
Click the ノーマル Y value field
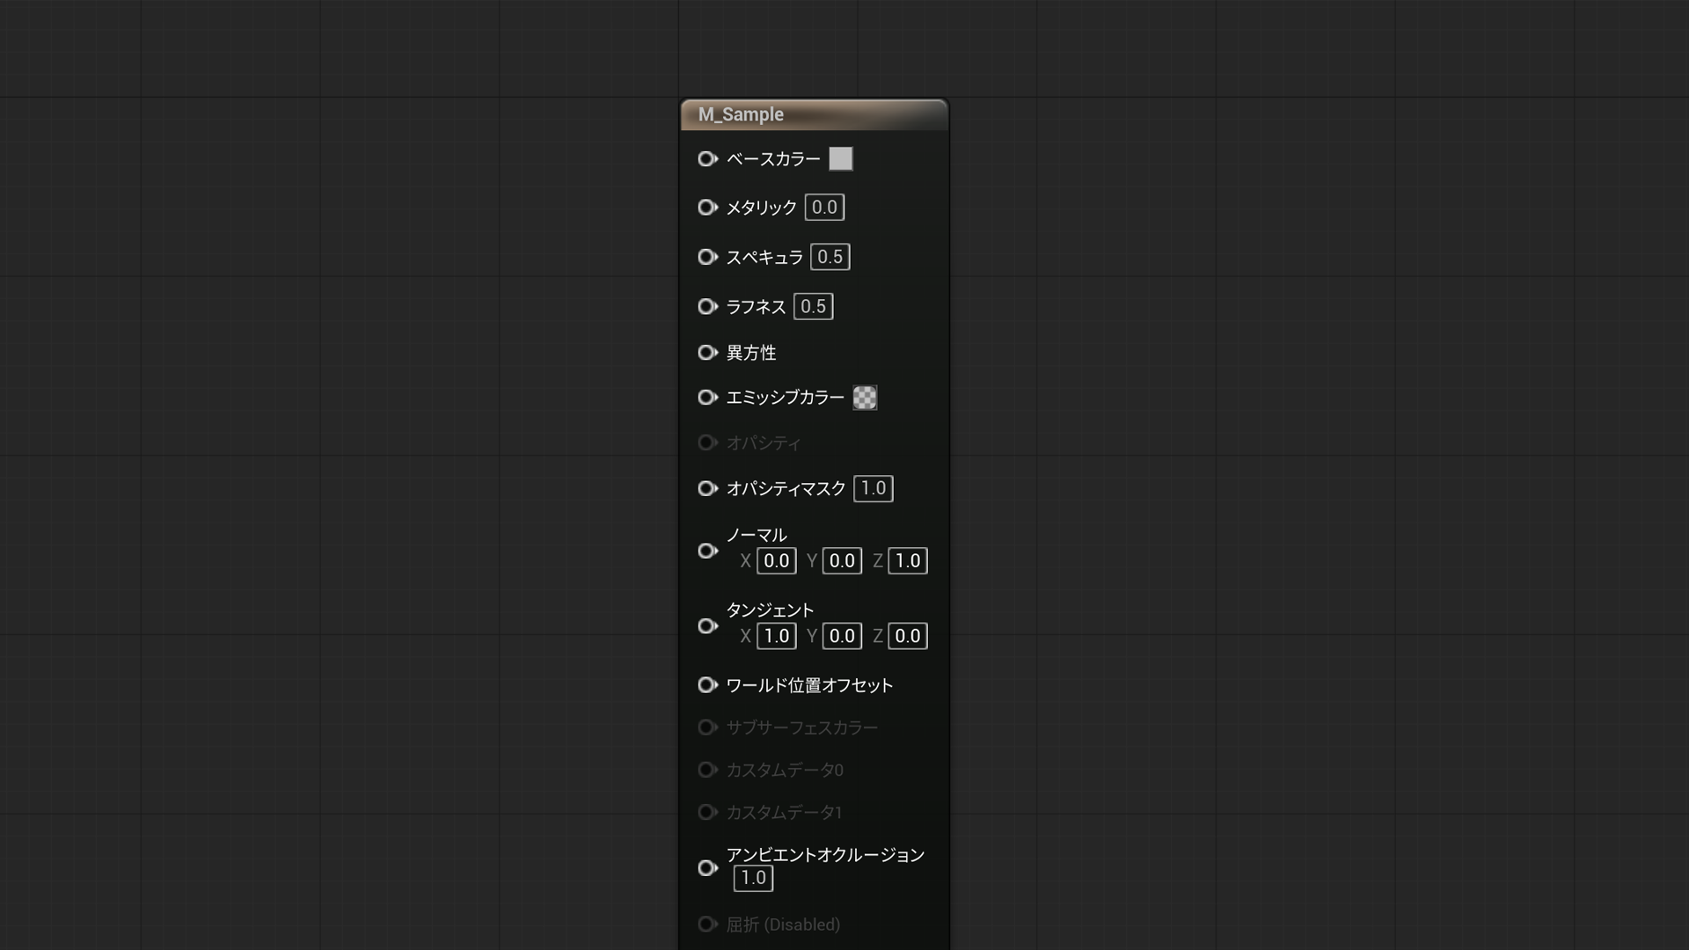pos(842,561)
